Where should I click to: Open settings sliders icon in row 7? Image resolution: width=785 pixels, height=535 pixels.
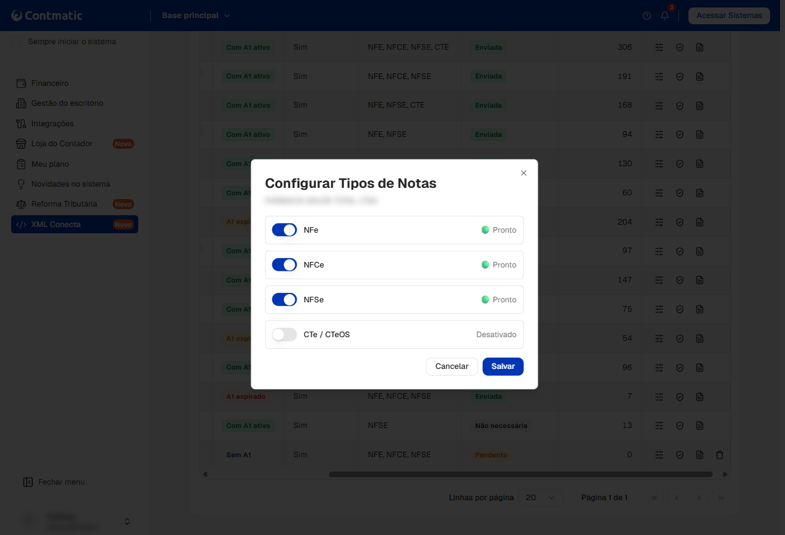pyautogui.click(x=659, y=396)
